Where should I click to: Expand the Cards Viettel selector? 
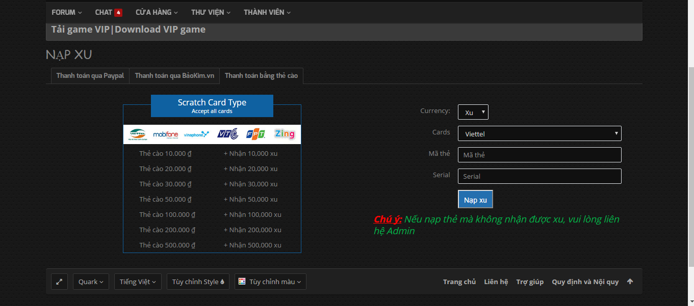click(539, 133)
